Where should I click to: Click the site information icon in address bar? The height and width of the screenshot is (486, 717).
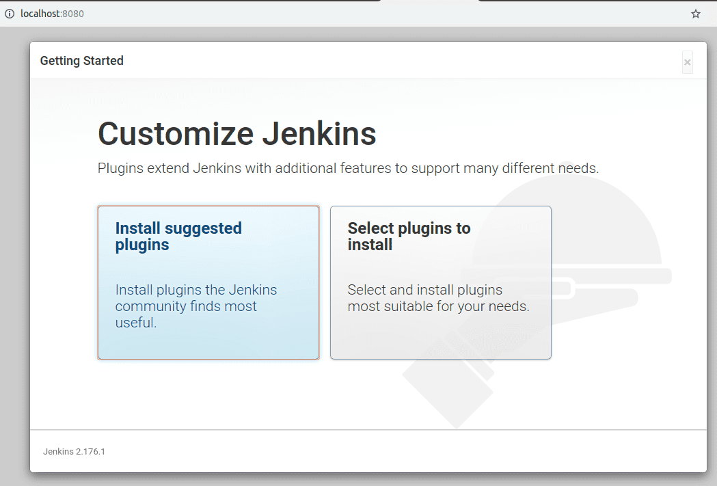10,14
